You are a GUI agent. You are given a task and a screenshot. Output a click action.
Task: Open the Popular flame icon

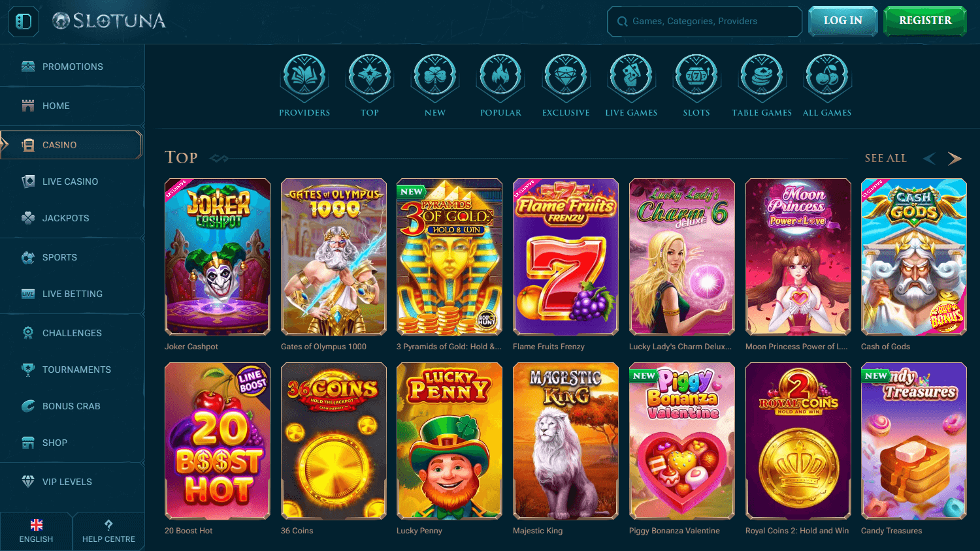click(500, 78)
